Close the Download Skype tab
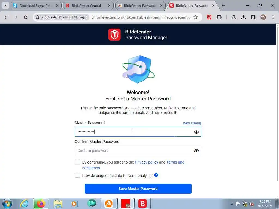 pyautogui.click(x=57, y=6)
